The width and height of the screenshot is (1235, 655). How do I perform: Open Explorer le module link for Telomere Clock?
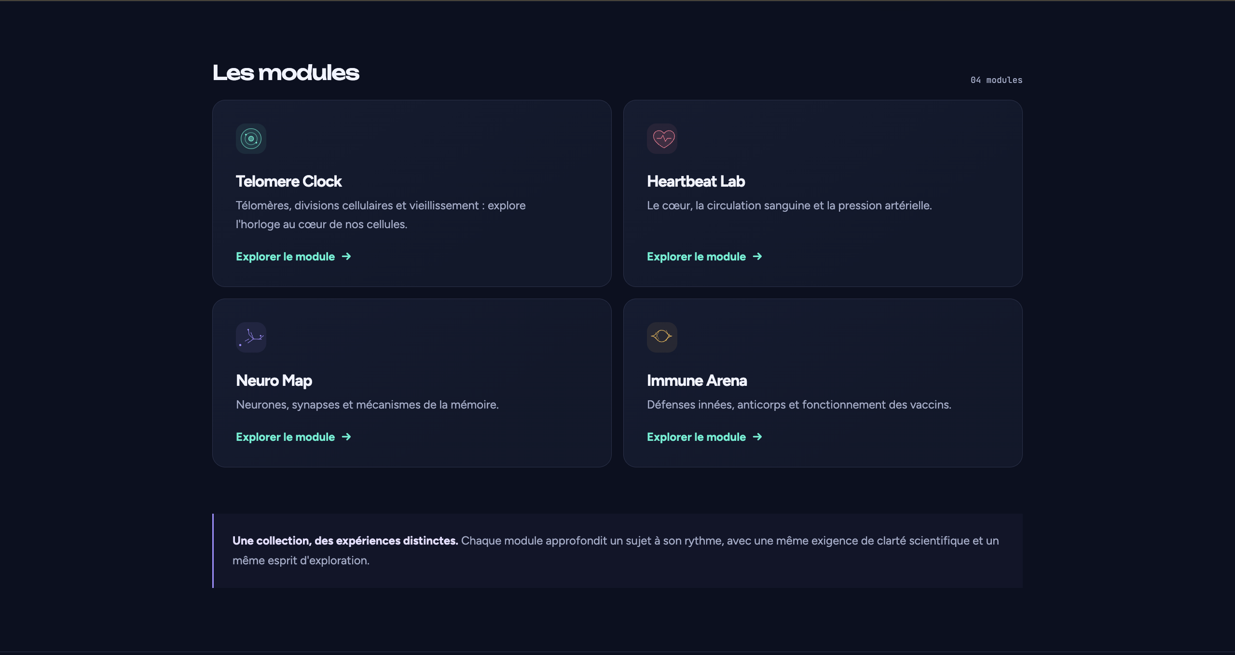pos(293,257)
